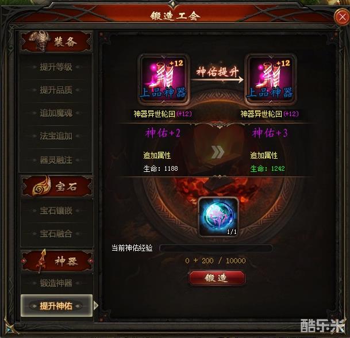This screenshot has height=338, width=350.
Task: Collapse the 宝石 category section
Action: pos(57,186)
